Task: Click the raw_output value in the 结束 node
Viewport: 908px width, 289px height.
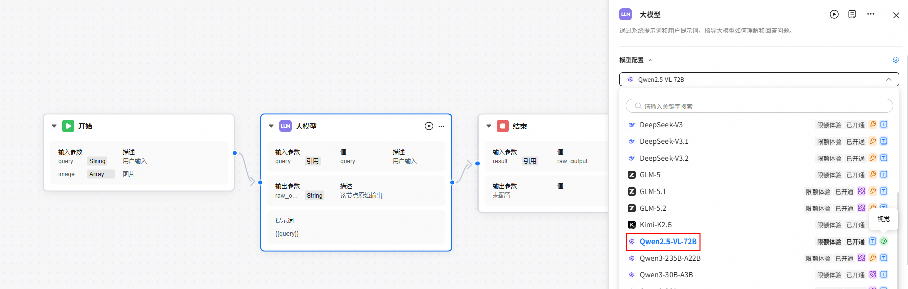Action: (x=572, y=161)
